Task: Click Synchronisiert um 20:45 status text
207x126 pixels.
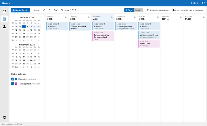Action: pyautogui.click(x=12, y=124)
